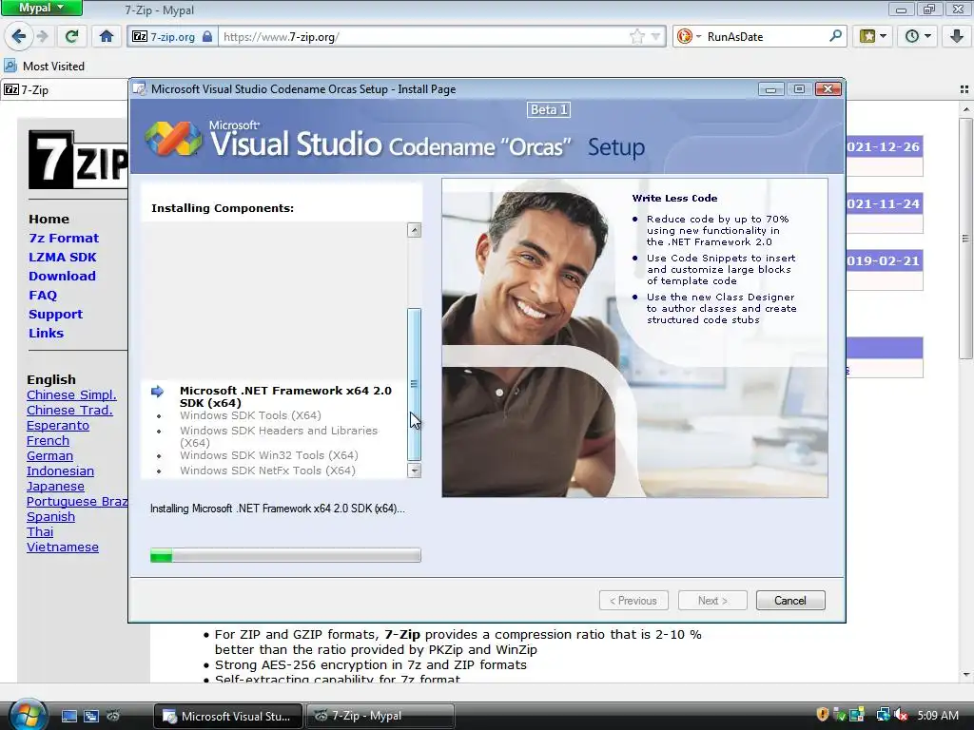Image resolution: width=974 pixels, height=730 pixels.
Task: Open the Downloads arrow button
Action: (x=956, y=37)
